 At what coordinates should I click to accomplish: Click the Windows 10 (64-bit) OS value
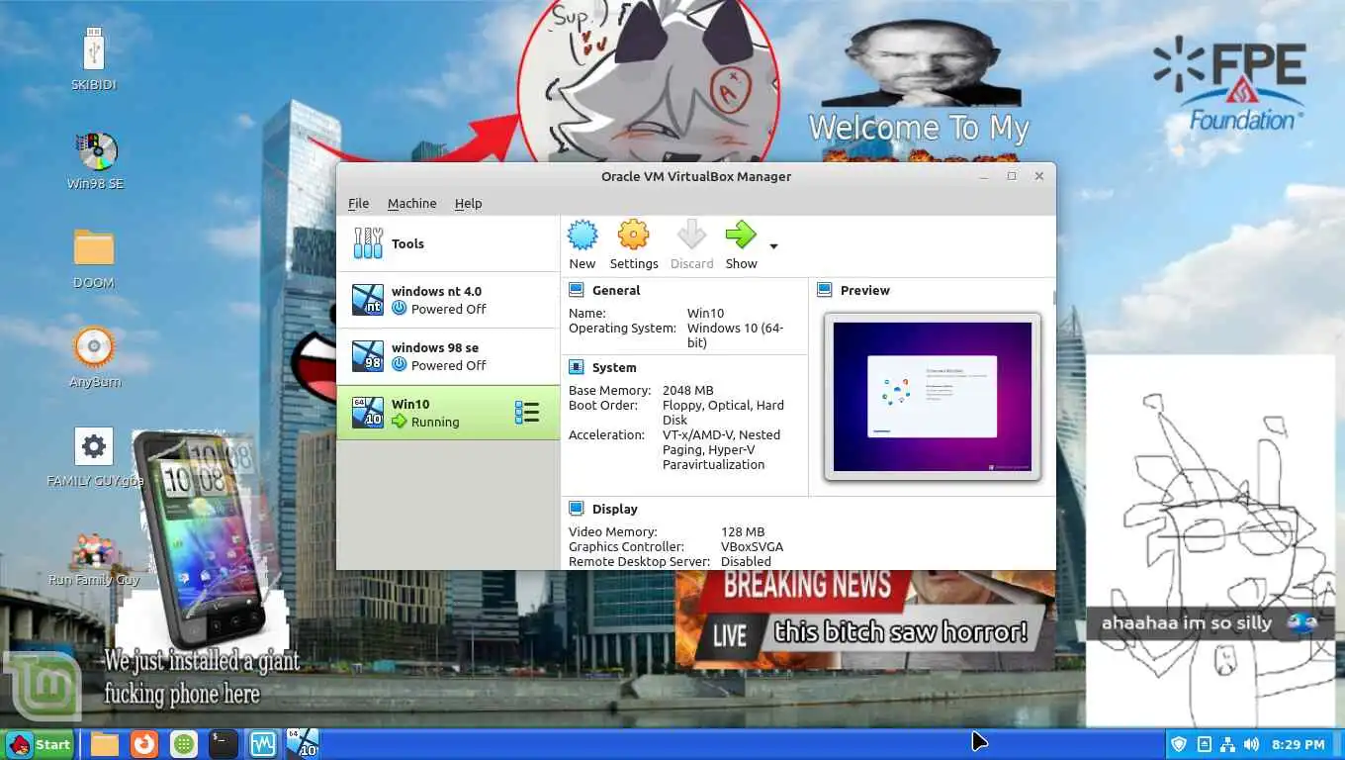click(735, 334)
